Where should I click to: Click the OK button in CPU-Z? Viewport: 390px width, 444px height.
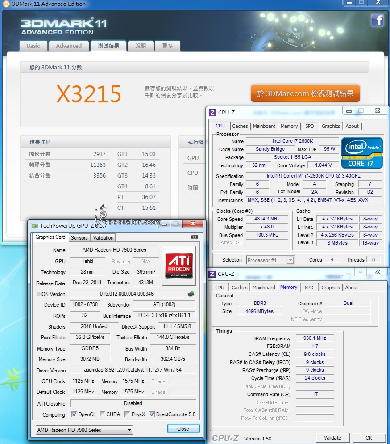pos(369,437)
